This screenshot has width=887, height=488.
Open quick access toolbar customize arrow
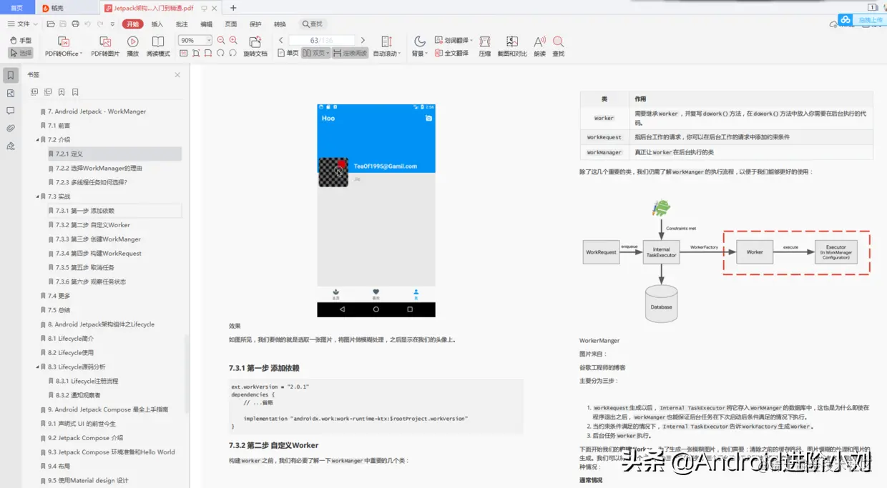[x=113, y=24]
